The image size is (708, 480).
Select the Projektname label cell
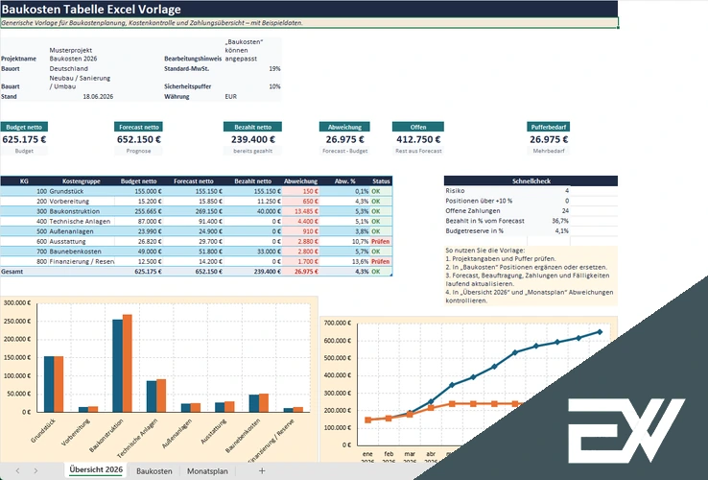coord(18,59)
